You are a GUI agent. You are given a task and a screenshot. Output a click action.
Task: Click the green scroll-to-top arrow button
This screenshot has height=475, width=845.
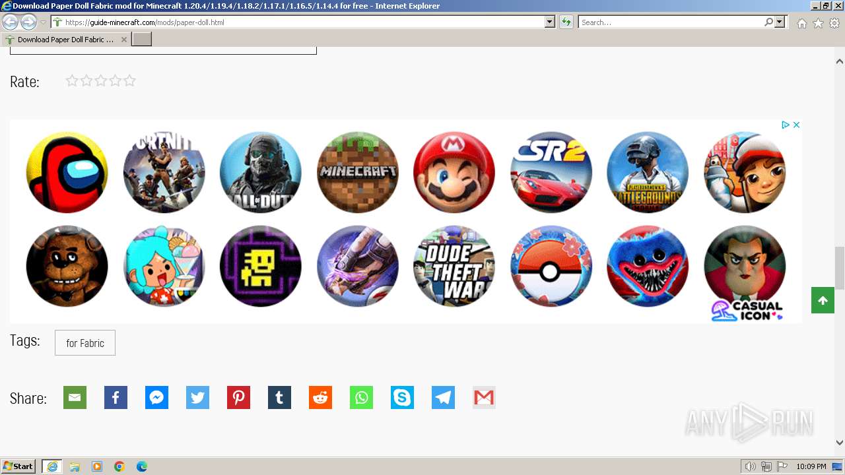[x=823, y=301]
